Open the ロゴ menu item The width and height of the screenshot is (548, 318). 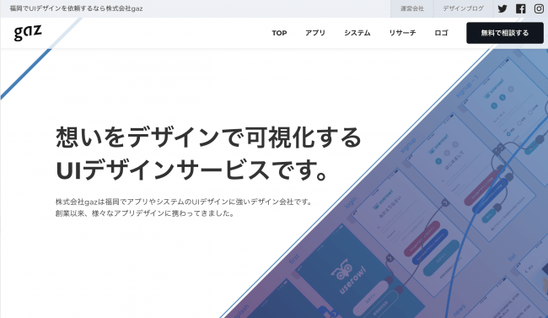pos(441,33)
